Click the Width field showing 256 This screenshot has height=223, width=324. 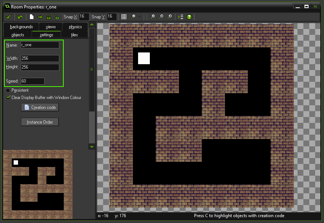click(x=40, y=58)
